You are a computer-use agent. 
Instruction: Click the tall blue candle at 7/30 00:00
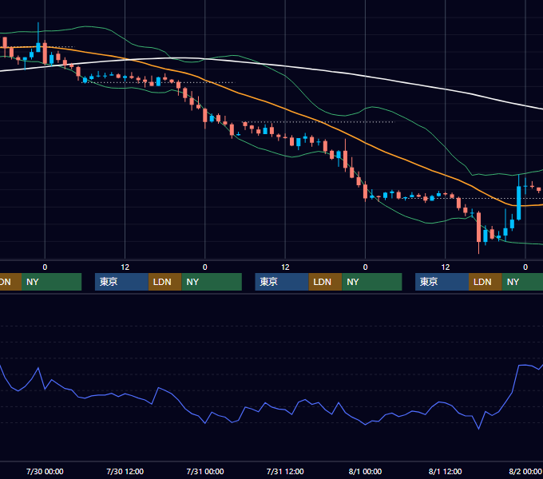38,47
